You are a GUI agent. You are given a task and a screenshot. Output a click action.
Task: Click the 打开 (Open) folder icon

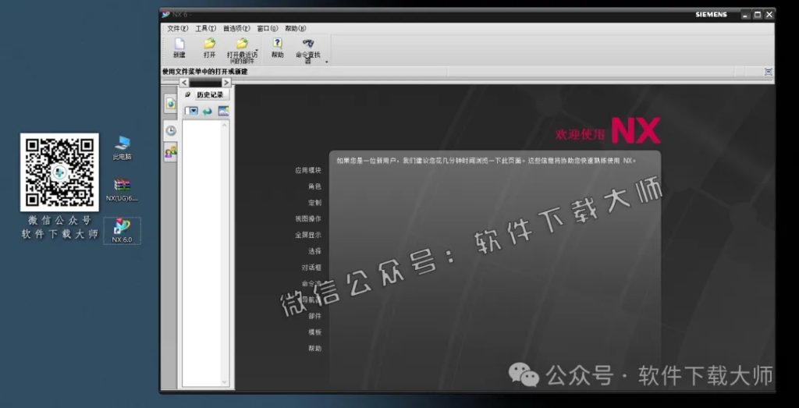click(209, 44)
